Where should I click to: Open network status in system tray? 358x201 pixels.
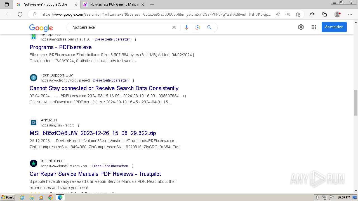(x=324, y=197)
